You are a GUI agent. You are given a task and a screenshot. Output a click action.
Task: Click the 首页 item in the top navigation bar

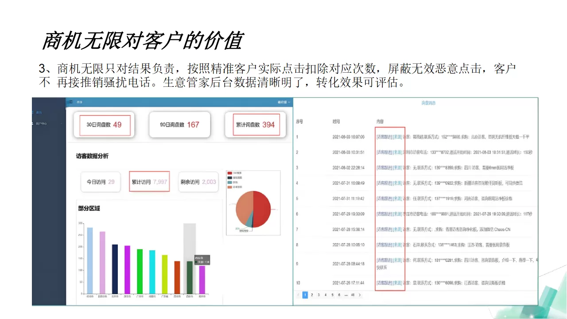pos(79,102)
